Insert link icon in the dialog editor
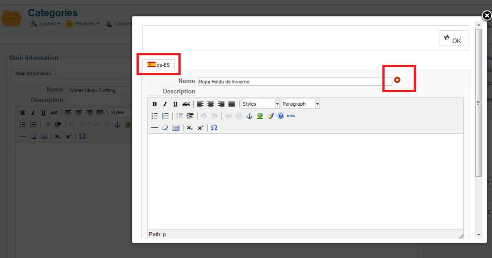Viewport: 492px width, 258px height. [228, 116]
